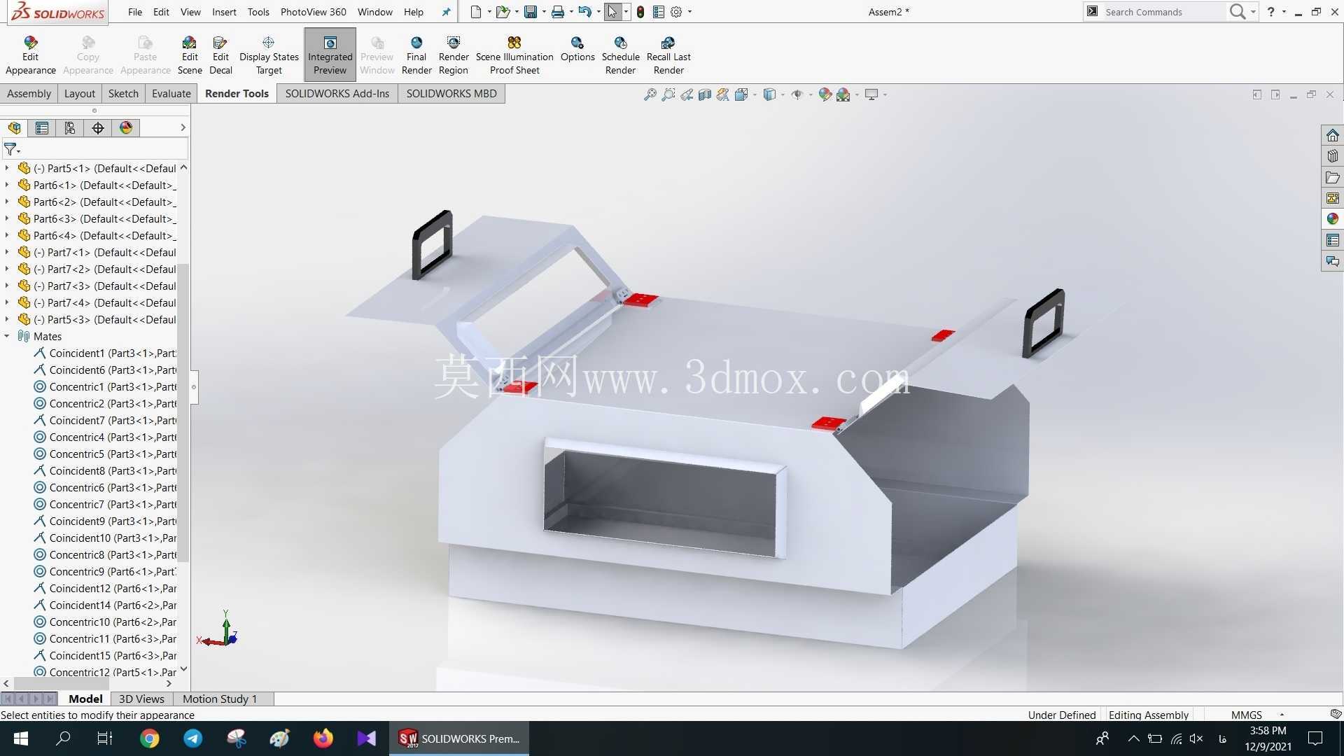This screenshot has width=1344, height=756.
Task: Open Scene Illumination Proof Sheet
Action: [514, 55]
